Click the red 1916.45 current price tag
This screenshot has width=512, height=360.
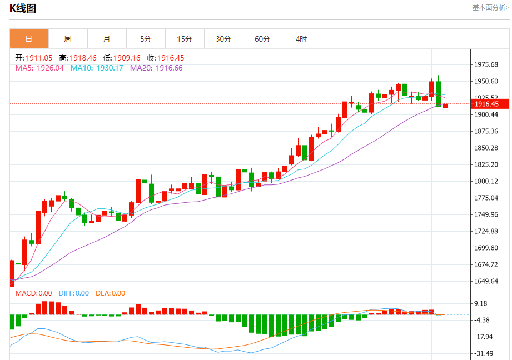point(490,104)
